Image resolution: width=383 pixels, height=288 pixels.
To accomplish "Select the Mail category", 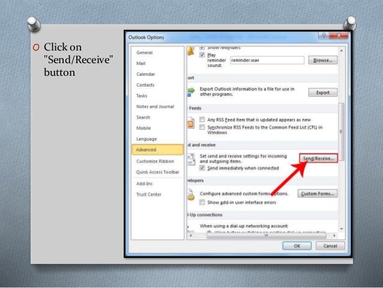I will point(141,63).
